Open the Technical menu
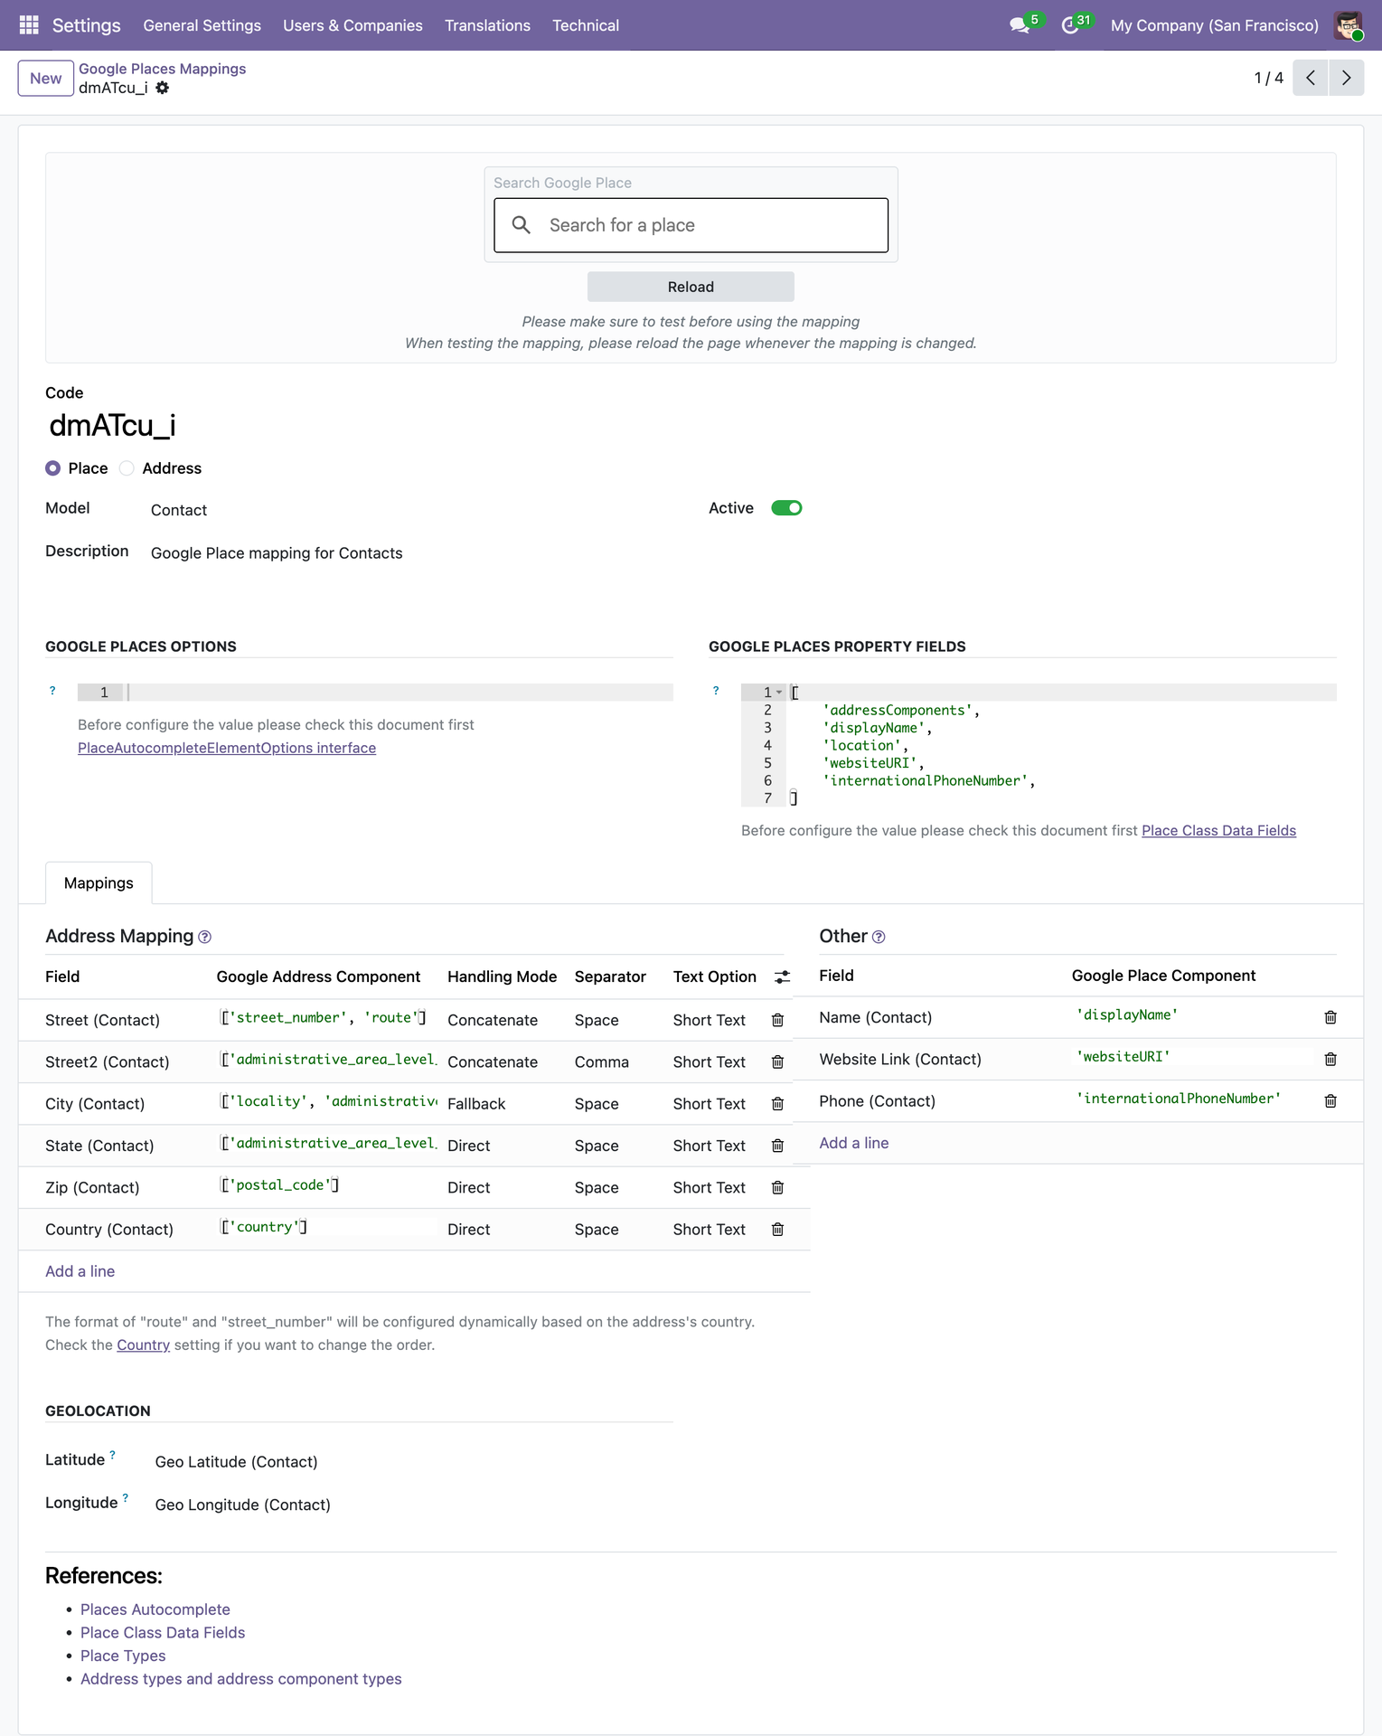 coord(586,25)
